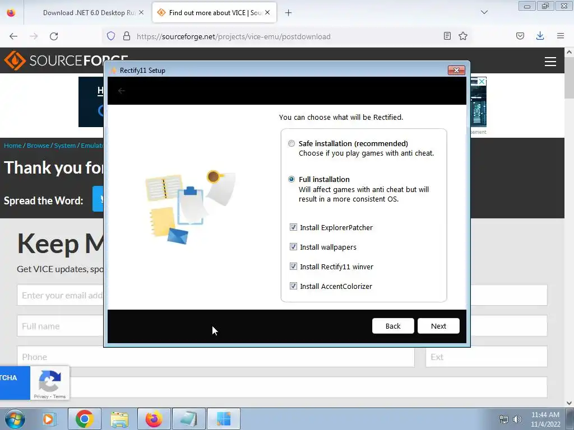Open File Explorer from taskbar
This screenshot has width=574, height=430.
(x=119, y=419)
